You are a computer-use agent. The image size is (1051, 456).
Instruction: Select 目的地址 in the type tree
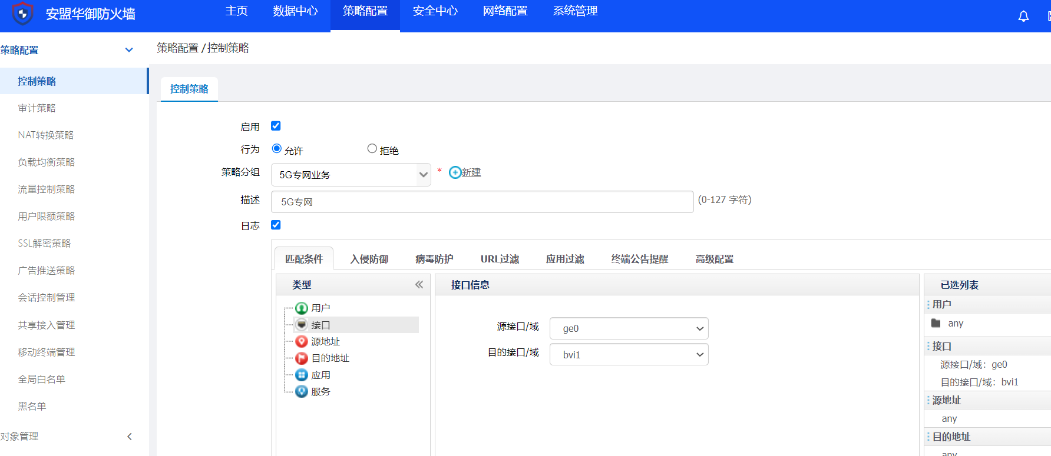[330, 358]
